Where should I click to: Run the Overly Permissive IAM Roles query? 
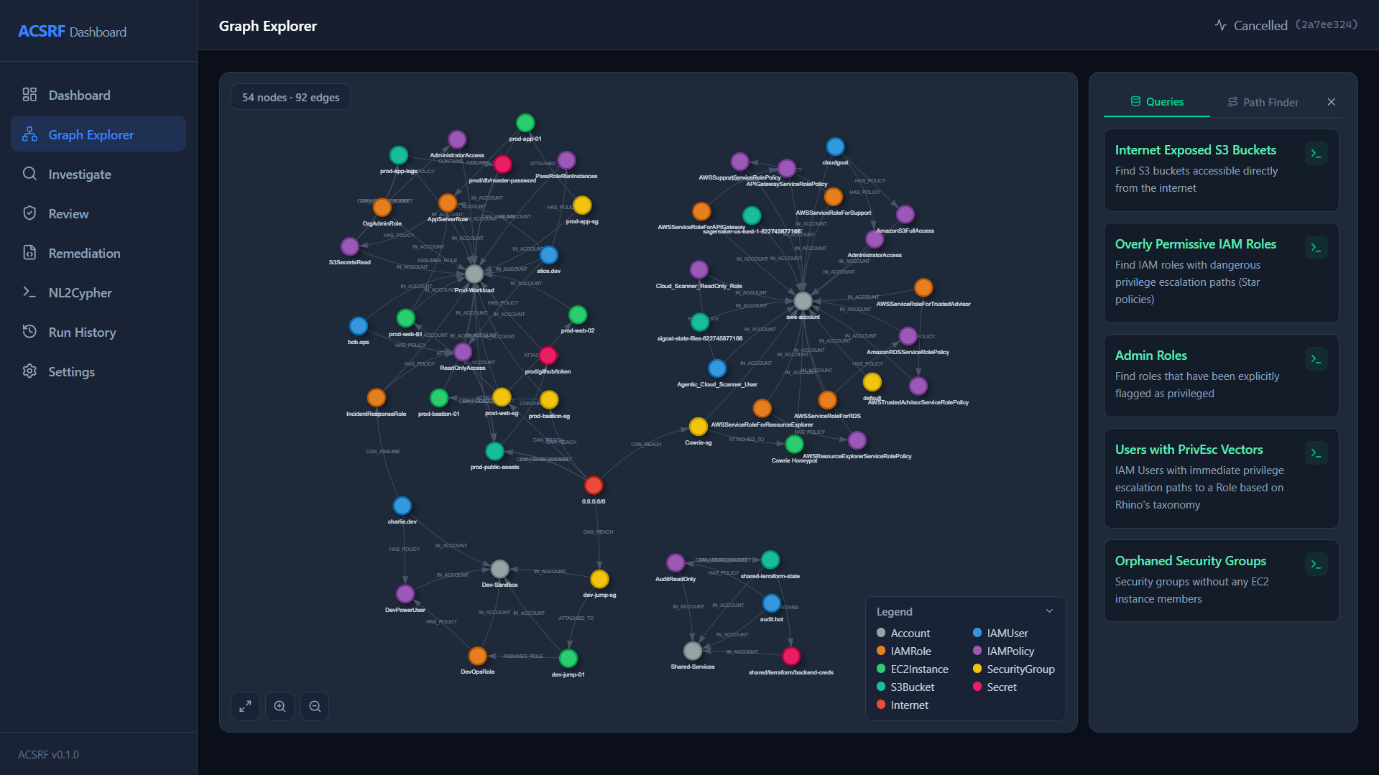point(1316,247)
